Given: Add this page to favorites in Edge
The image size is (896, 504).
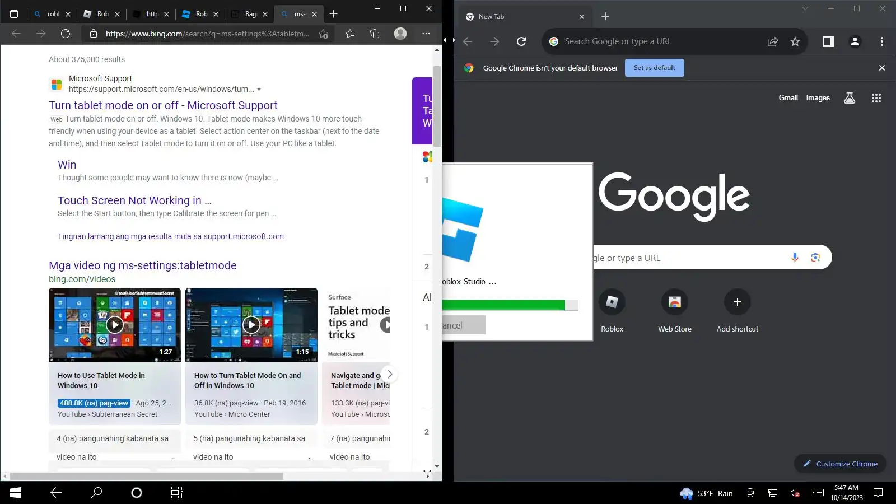Looking at the screenshot, I should pos(323,34).
